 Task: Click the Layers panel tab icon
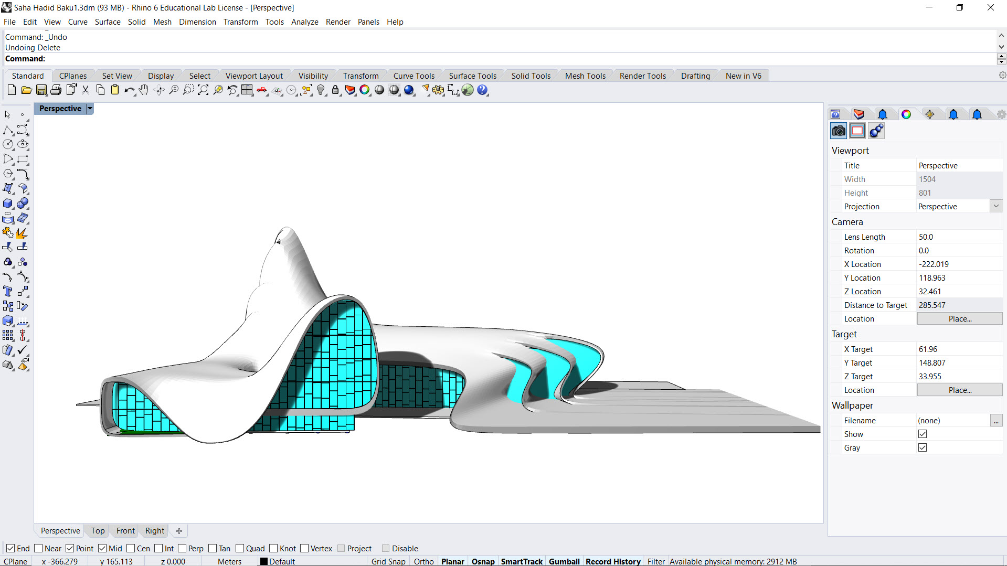point(858,114)
